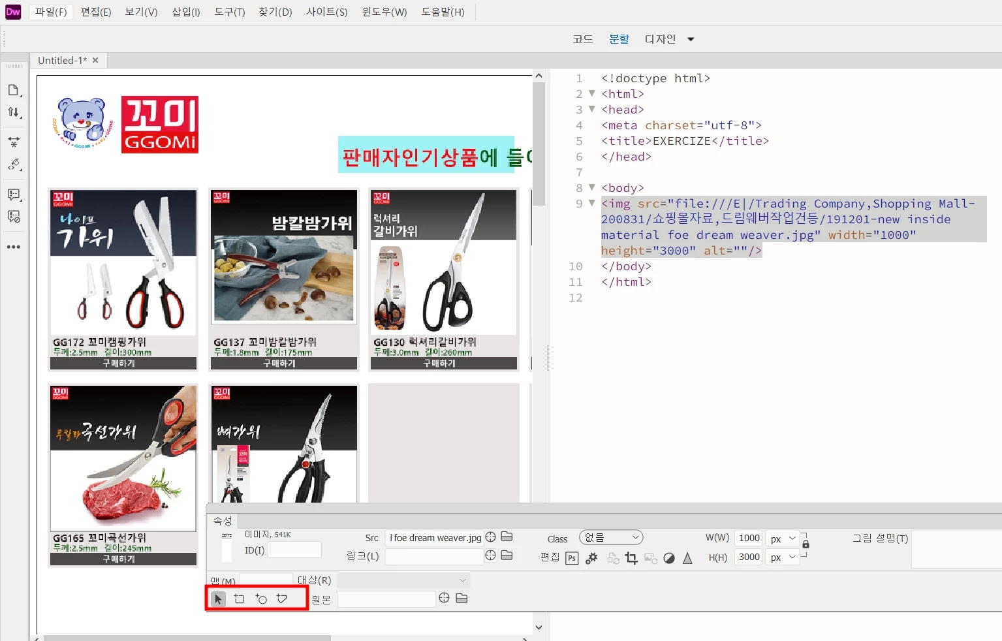Click the point-to-file target beside 링크(L)
The image size is (1002, 641).
[490, 555]
